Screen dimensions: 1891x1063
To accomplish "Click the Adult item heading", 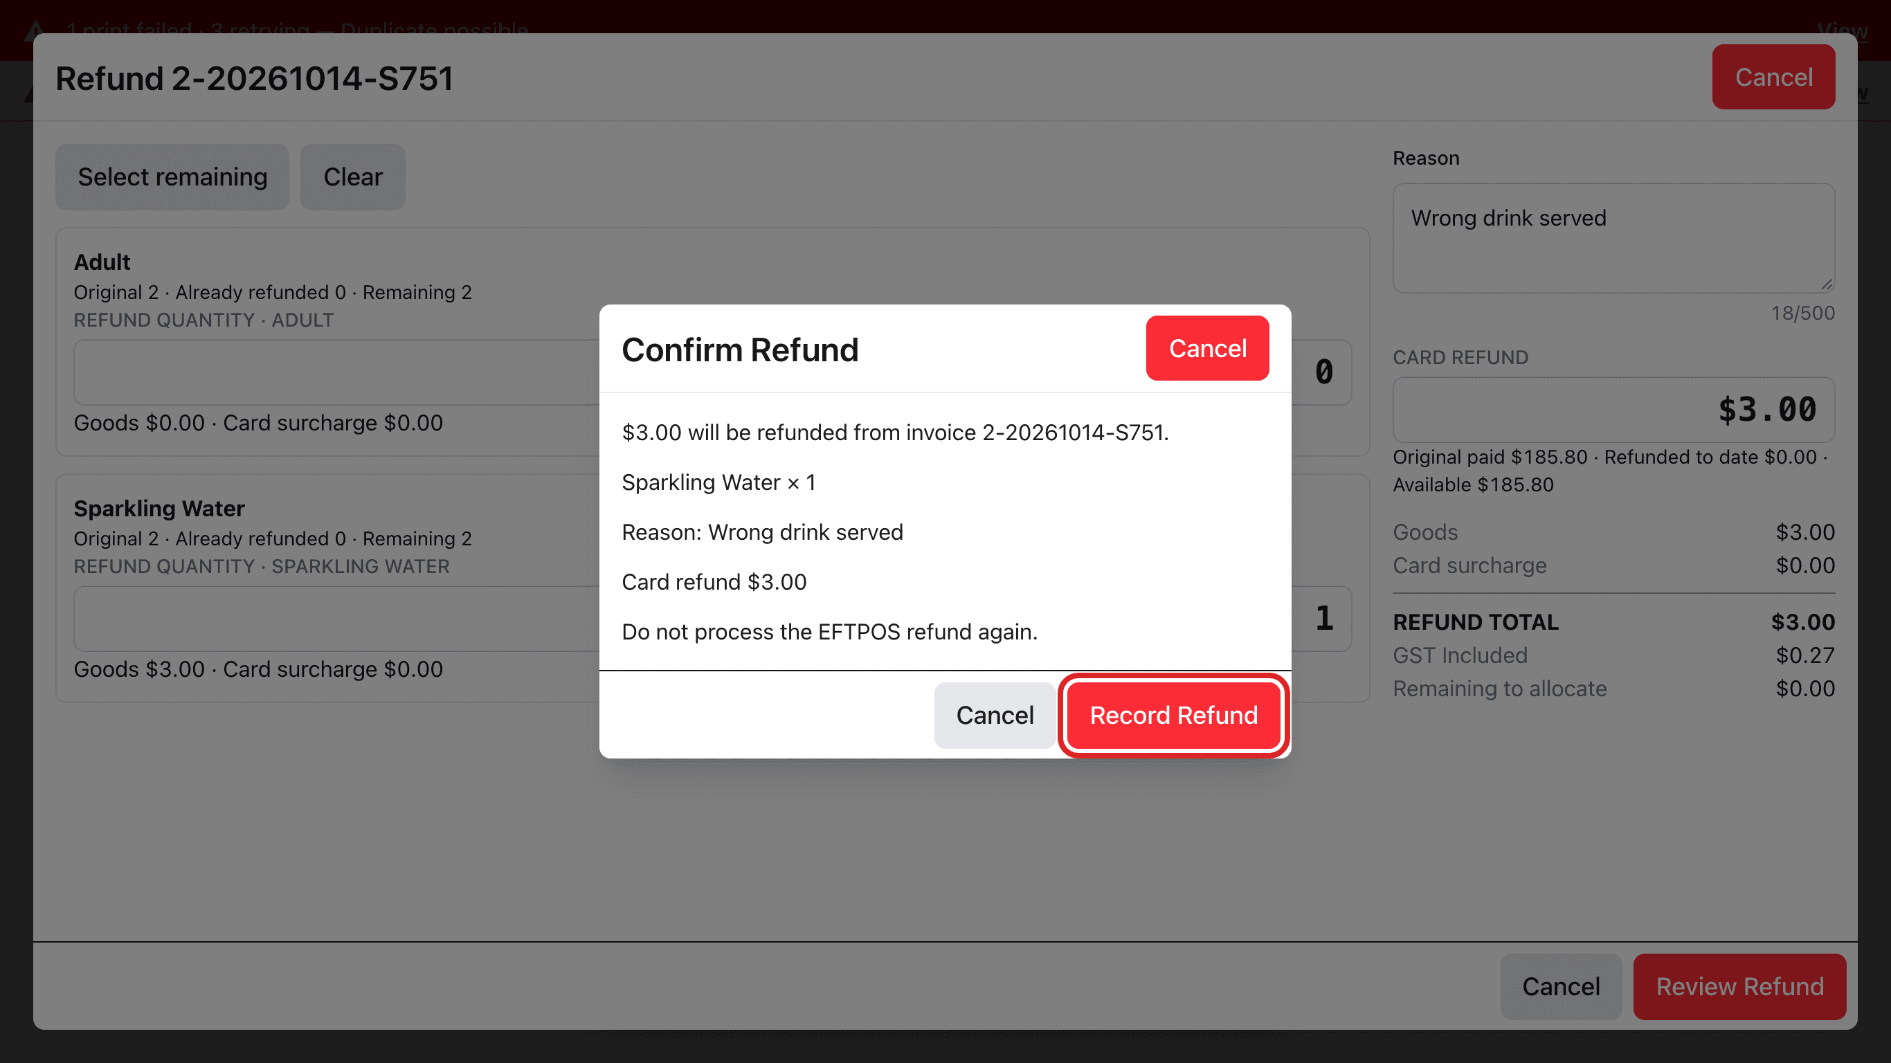I will (x=102, y=262).
